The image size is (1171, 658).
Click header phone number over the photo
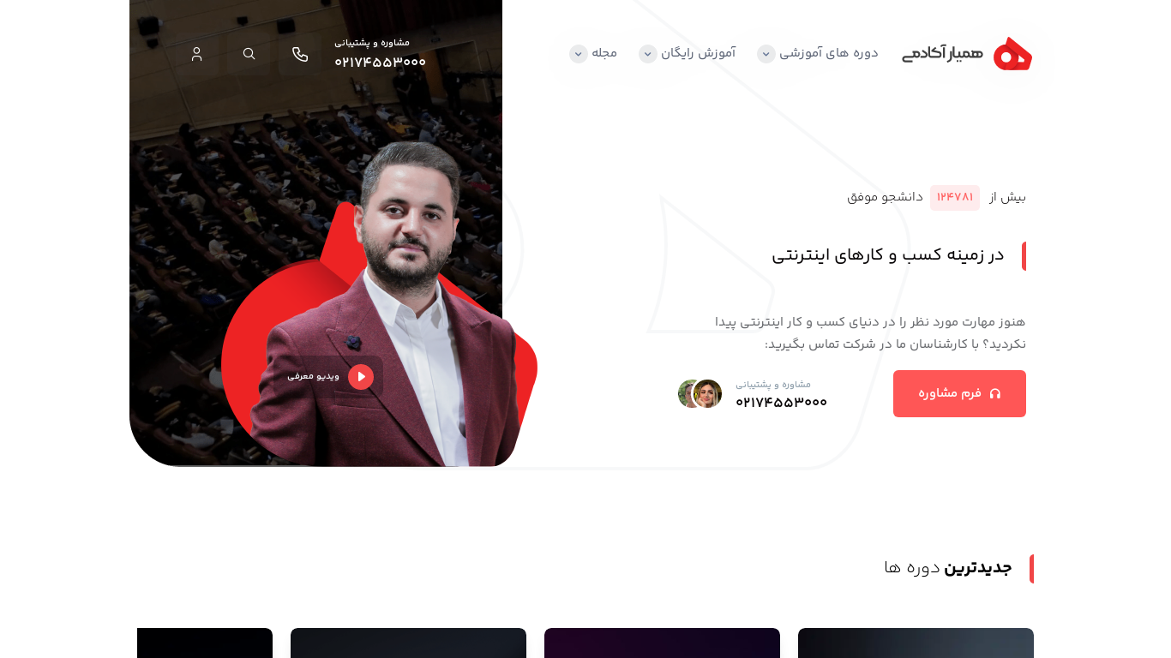click(380, 62)
